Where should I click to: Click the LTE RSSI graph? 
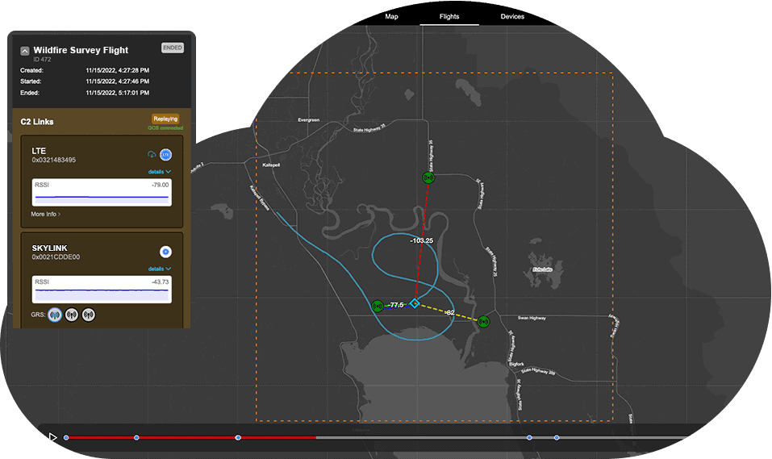102,192
